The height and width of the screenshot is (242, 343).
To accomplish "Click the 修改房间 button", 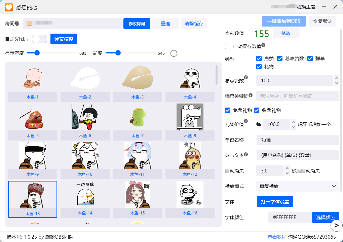I will (137, 24).
